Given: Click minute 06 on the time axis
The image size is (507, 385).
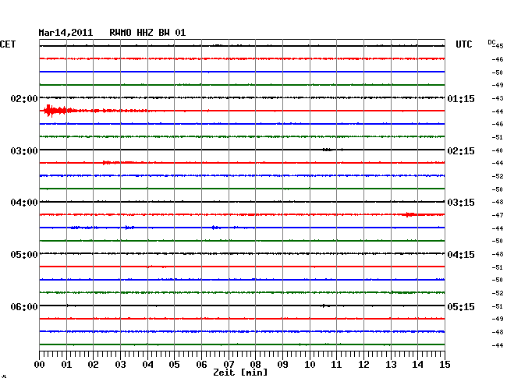Looking at the screenshot, I should click(201, 365).
